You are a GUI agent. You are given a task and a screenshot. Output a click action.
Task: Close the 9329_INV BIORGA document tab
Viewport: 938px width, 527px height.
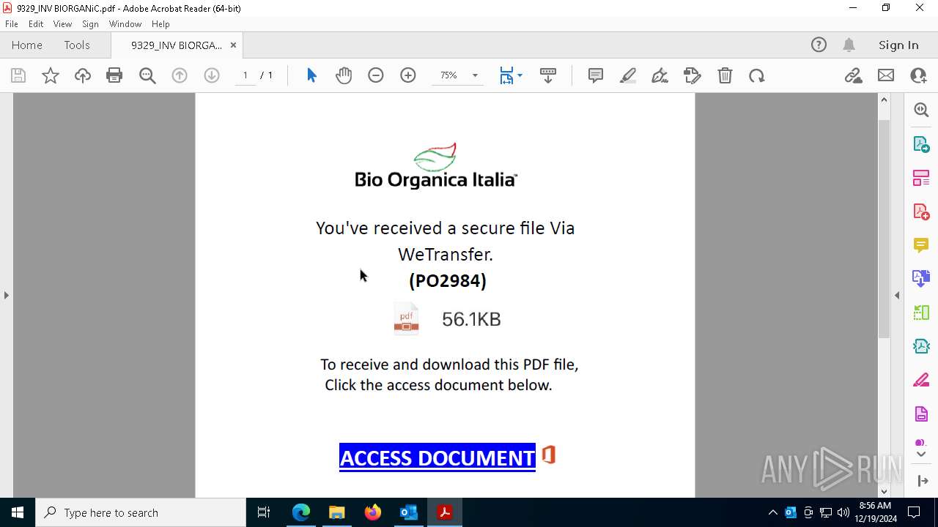pos(233,45)
